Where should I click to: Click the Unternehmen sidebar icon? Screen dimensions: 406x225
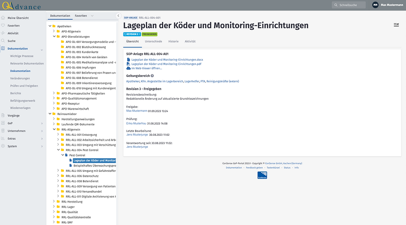3,131
